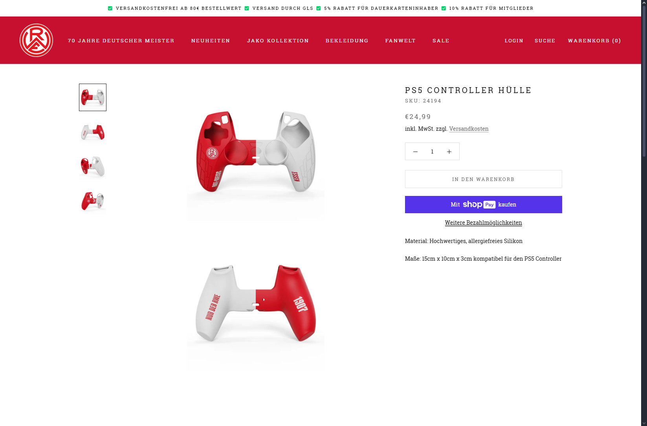Screen dimensions: 647x426
Task: Select the first controller thumbnail image
Action: tap(93, 97)
